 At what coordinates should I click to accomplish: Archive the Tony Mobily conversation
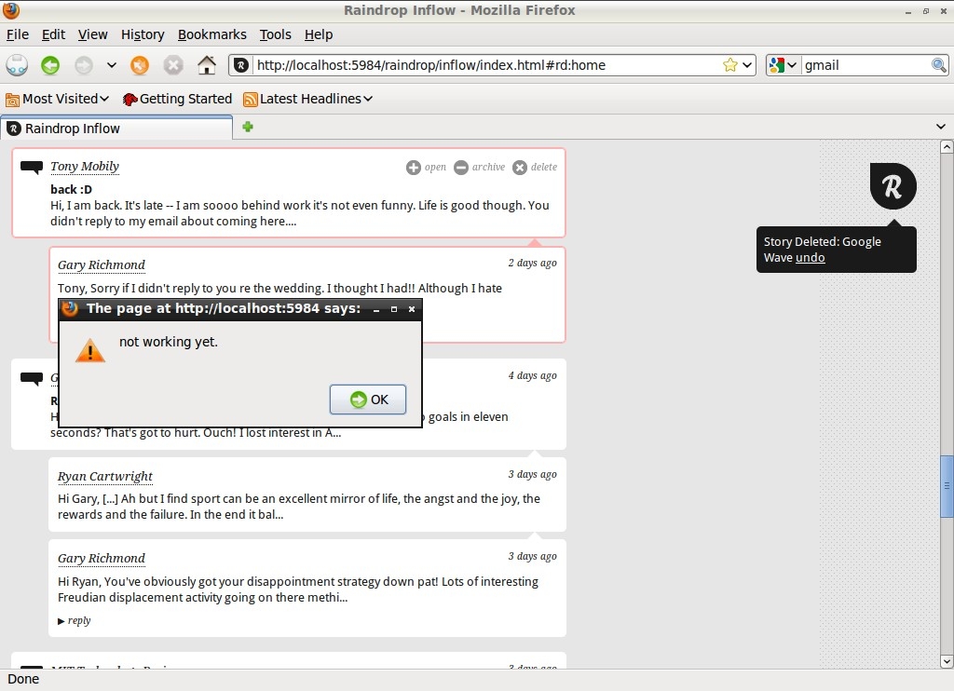480,168
